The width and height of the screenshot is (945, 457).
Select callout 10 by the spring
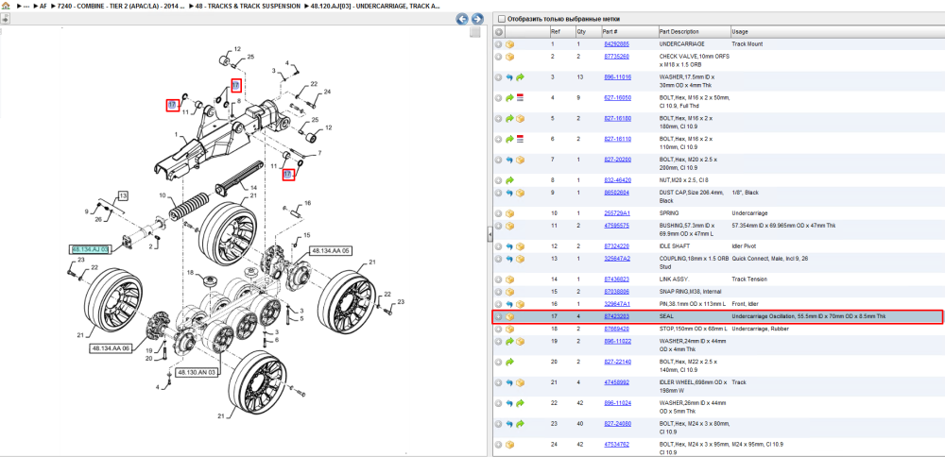(x=163, y=195)
